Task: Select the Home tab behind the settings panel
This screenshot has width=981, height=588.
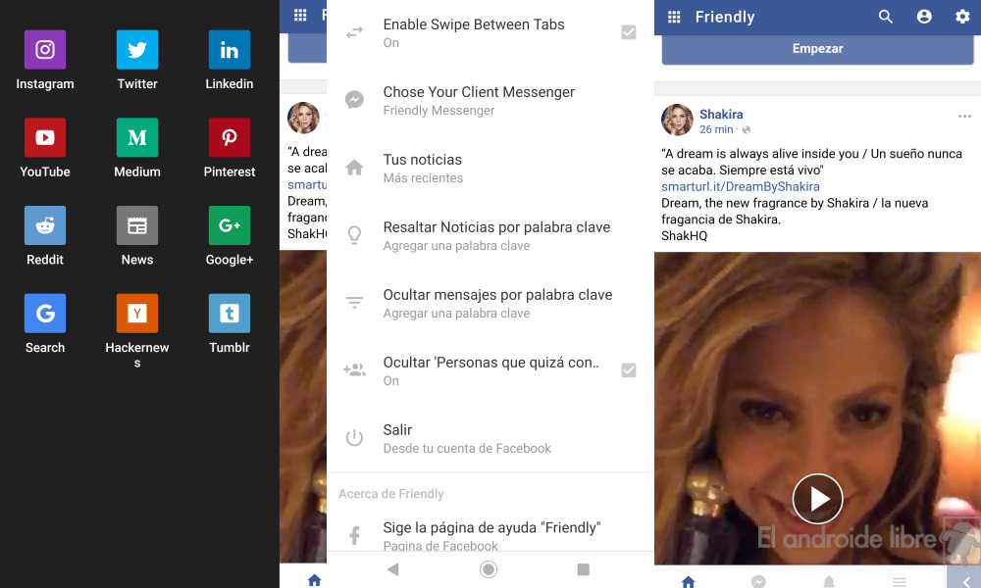Action: [x=314, y=580]
